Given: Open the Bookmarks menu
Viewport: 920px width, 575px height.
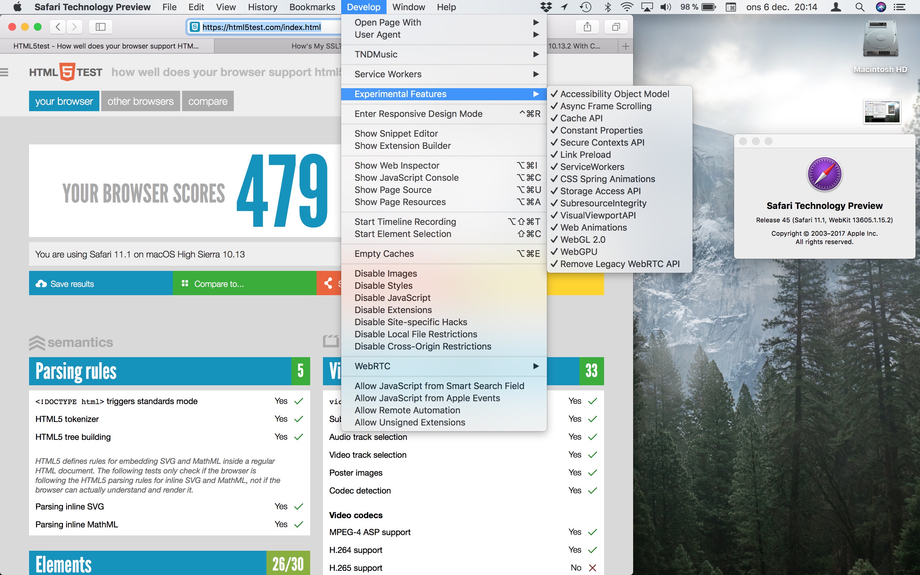Looking at the screenshot, I should [x=312, y=7].
